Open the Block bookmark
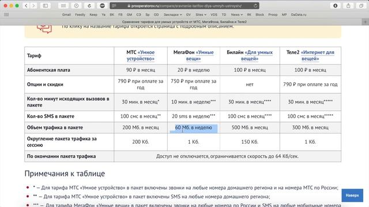 pyautogui.click(x=259, y=14)
